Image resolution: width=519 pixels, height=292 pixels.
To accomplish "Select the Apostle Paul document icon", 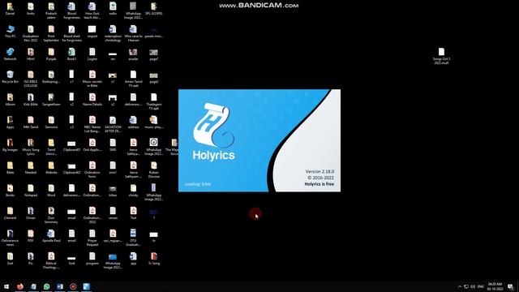I will 51,236.
